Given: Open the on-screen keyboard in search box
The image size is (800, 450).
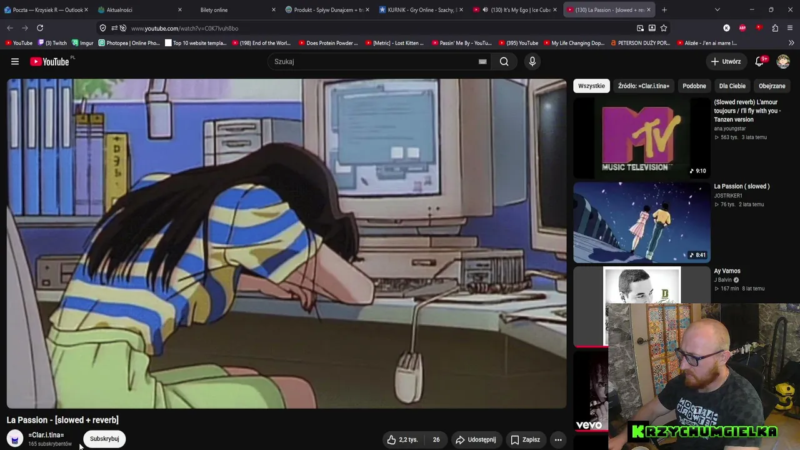Looking at the screenshot, I should (482, 61).
